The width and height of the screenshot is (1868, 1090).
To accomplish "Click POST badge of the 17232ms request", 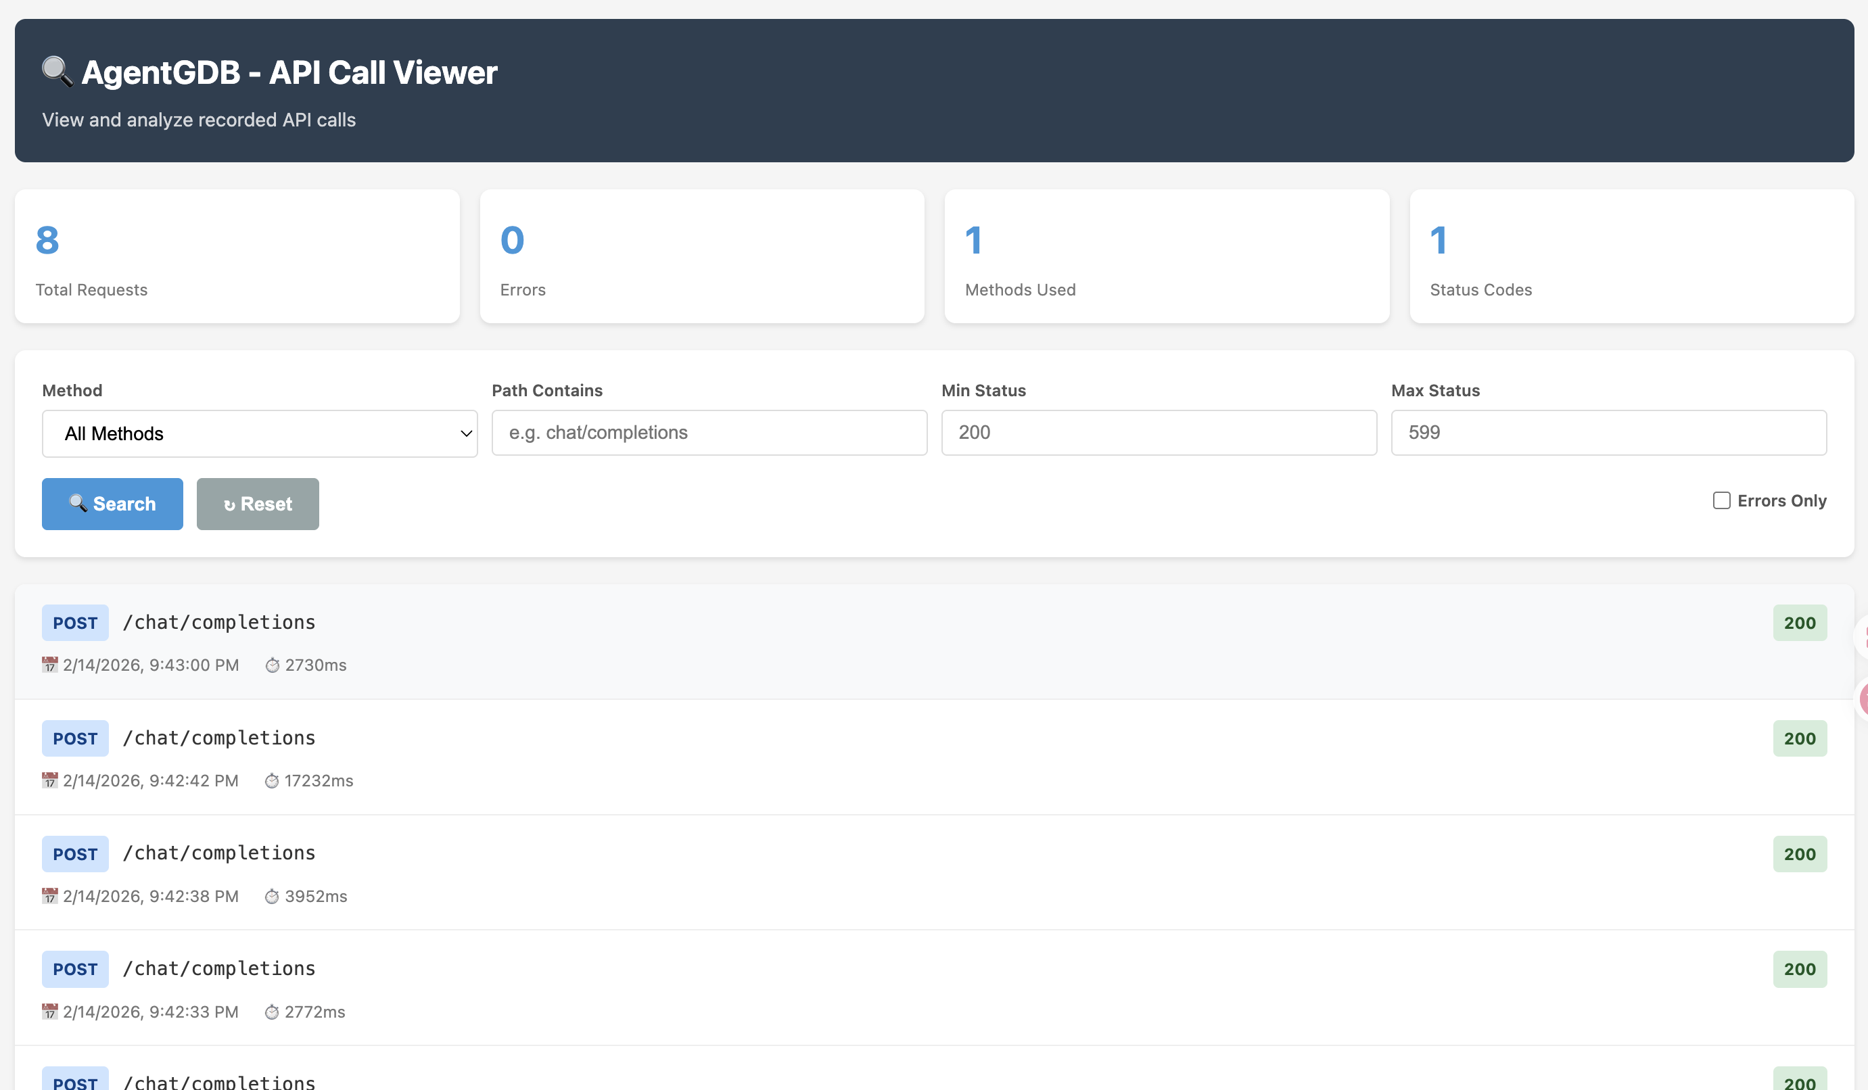I will click(x=75, y=739).
